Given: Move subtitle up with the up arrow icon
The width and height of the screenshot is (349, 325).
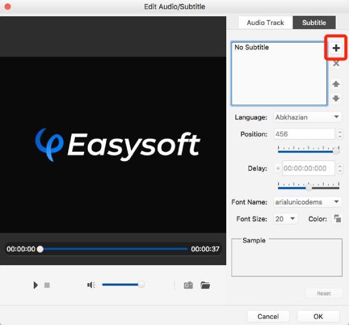Looking at the screenshot, I should click(x=336, y=84).
